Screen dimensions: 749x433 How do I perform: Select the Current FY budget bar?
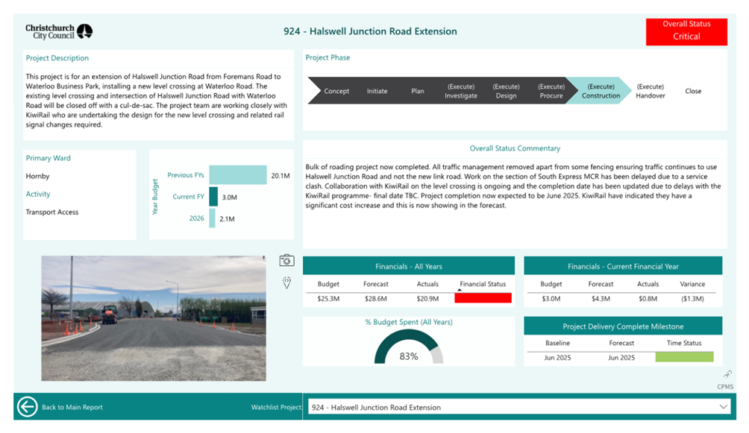tap(213, 197)
